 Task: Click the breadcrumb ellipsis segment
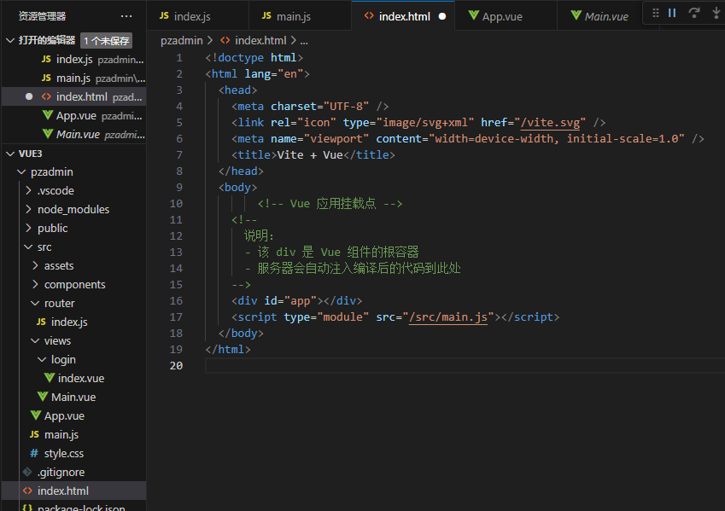click(x=304, y=41)
